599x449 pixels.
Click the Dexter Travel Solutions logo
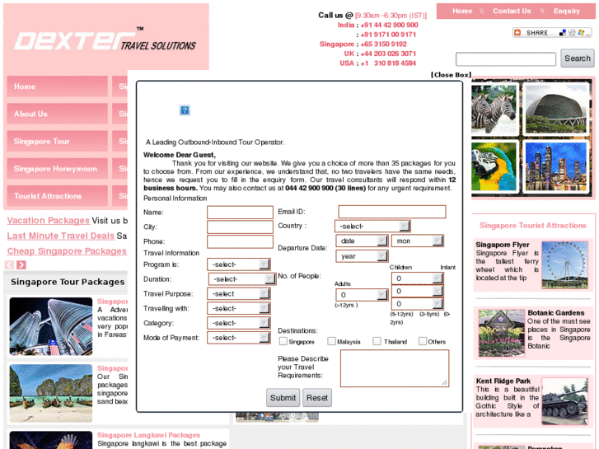tap(105, 40)
